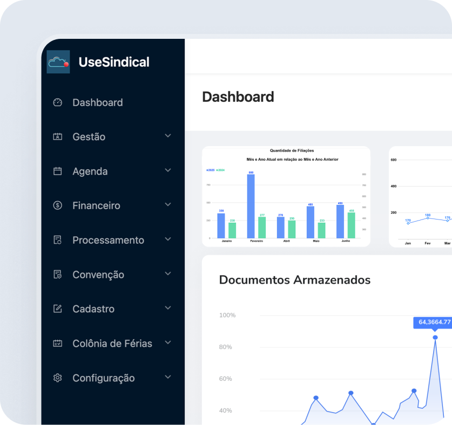This screenshot has width=452, height=425.
Task: Select the Configuração sidebar label
Action: [x=104, y=378]
